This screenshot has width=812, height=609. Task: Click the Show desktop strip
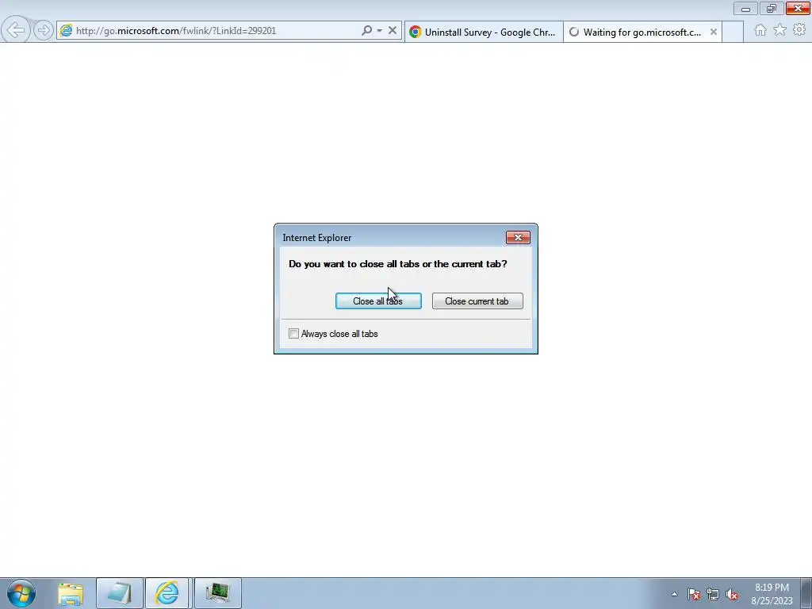pos(806,594)
